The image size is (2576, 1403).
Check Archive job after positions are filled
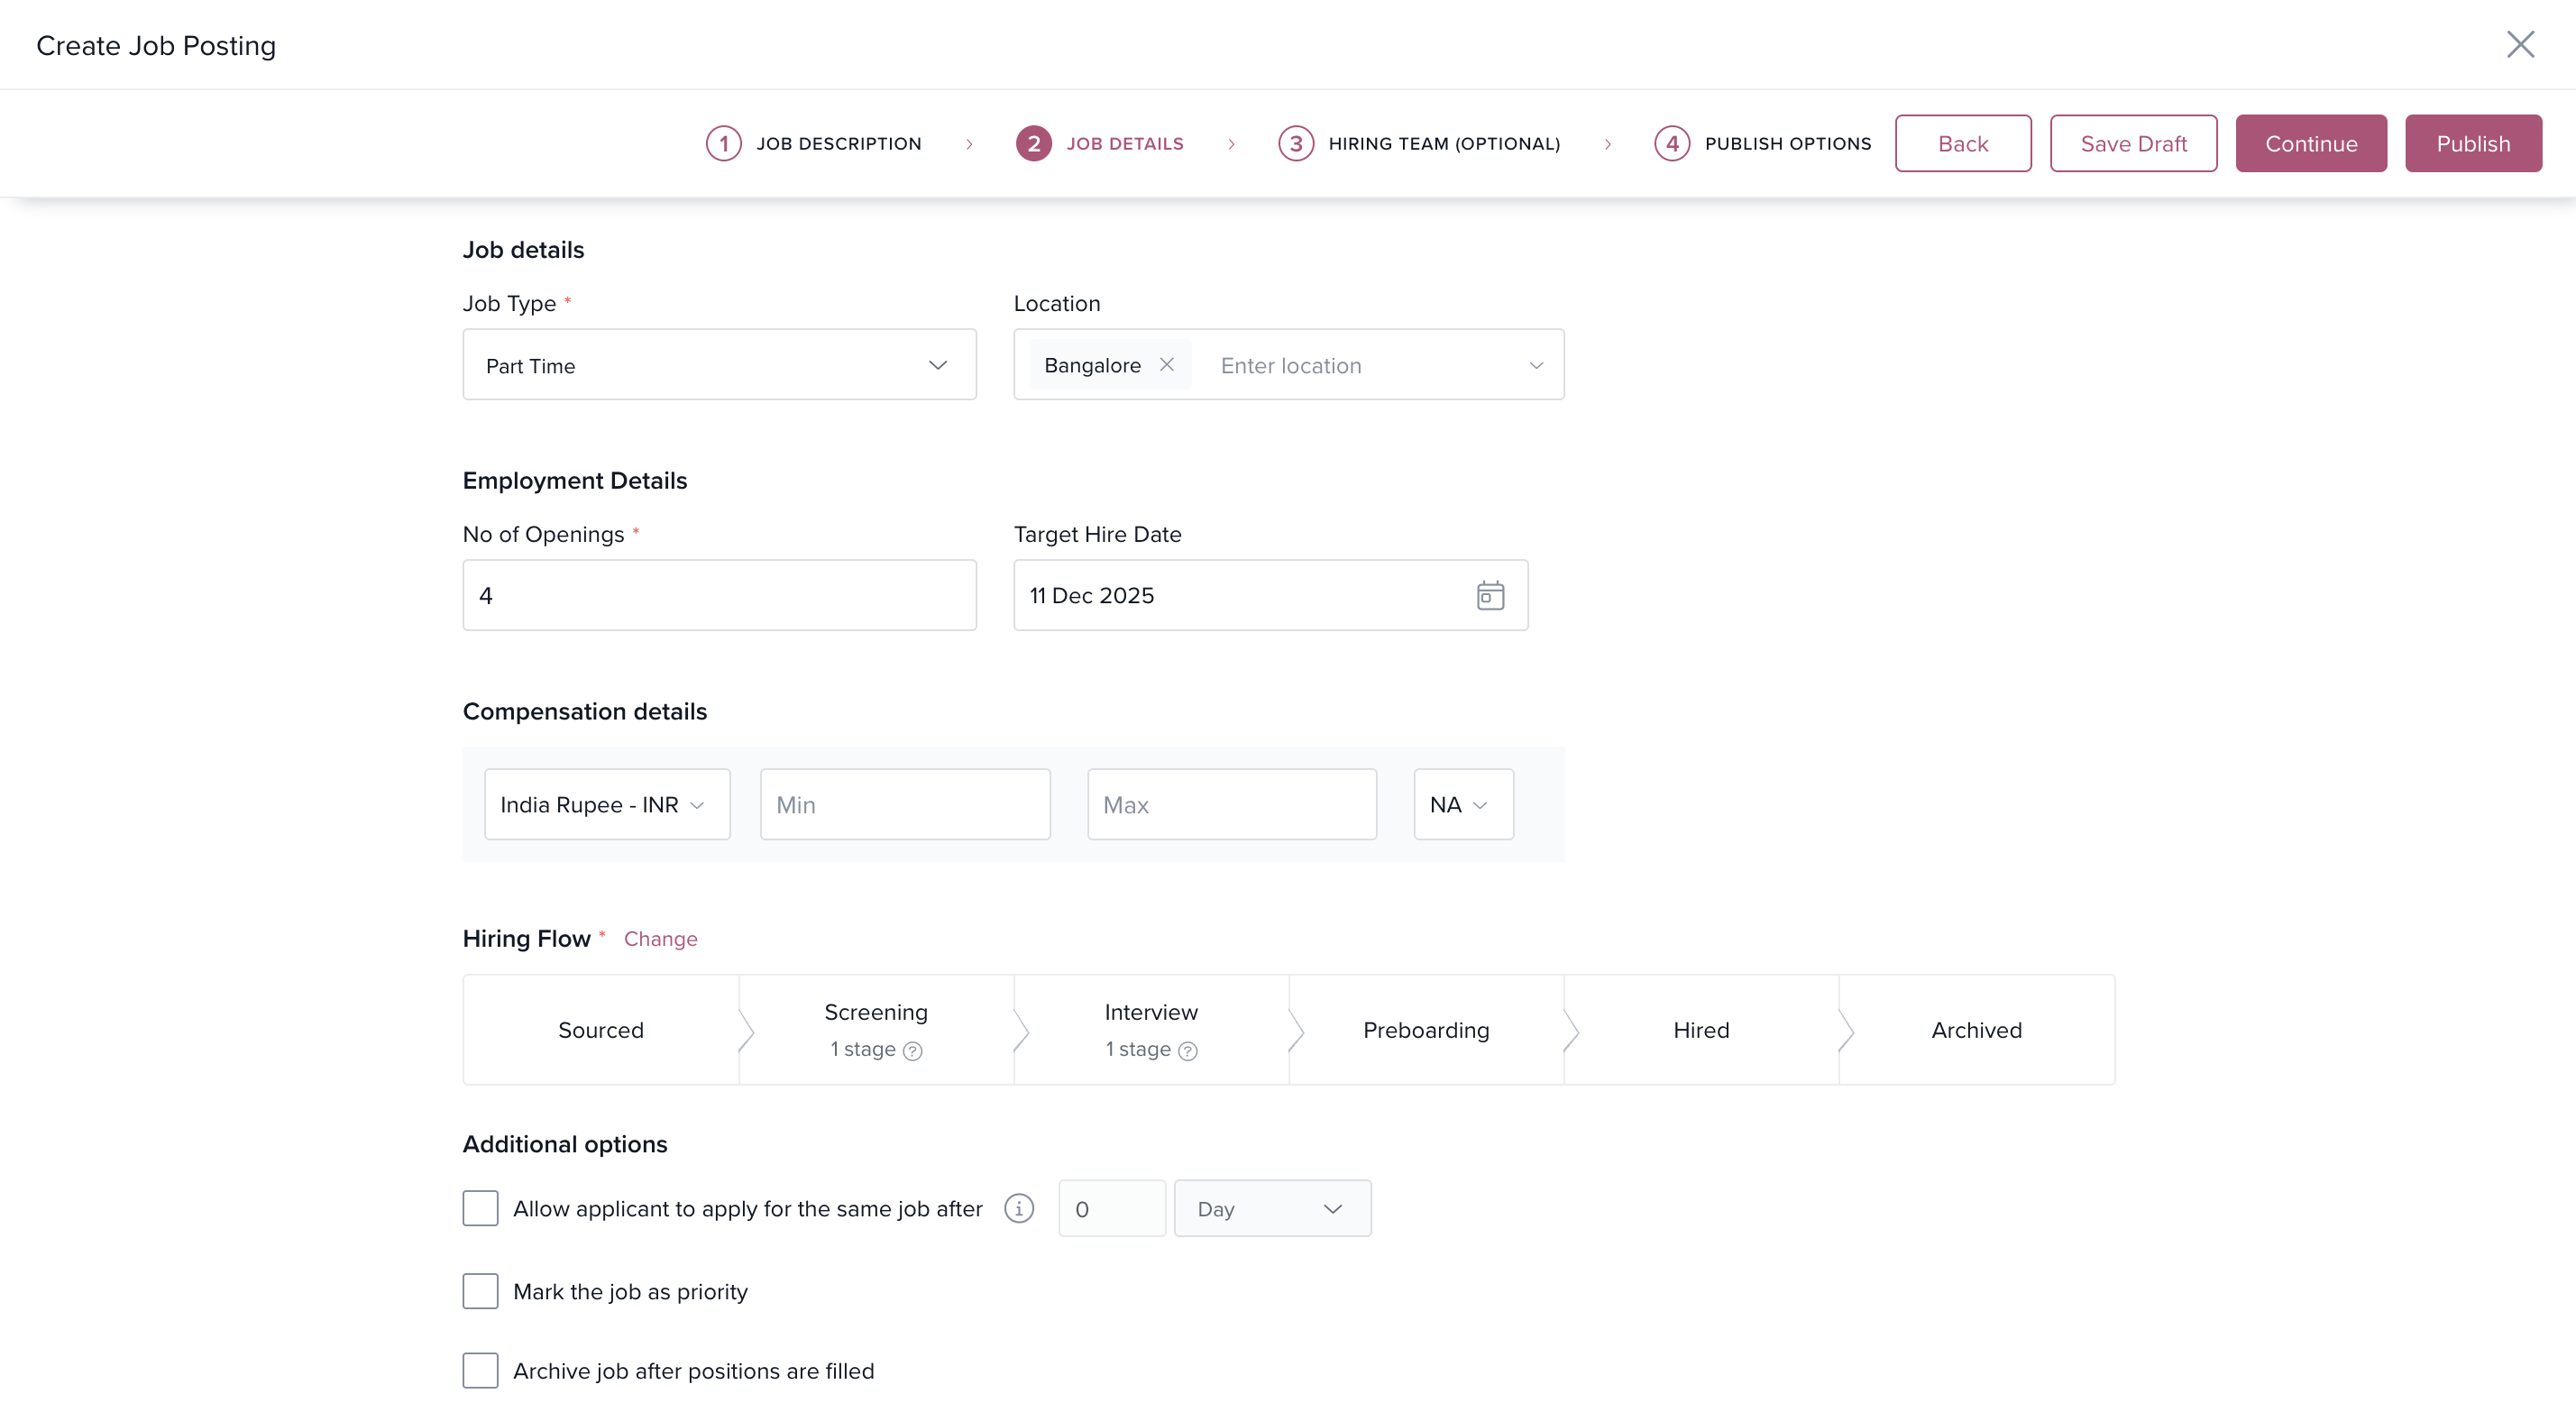tap(480, 1370)
